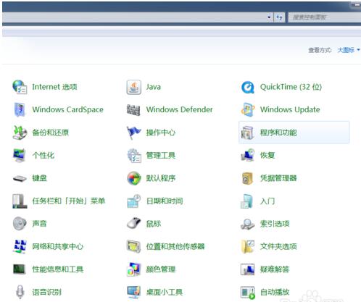The height and width of the screenshot is (302, 361).
Task: Expand the 大图标 view mode dropdown
Action: tap(349, 50)
